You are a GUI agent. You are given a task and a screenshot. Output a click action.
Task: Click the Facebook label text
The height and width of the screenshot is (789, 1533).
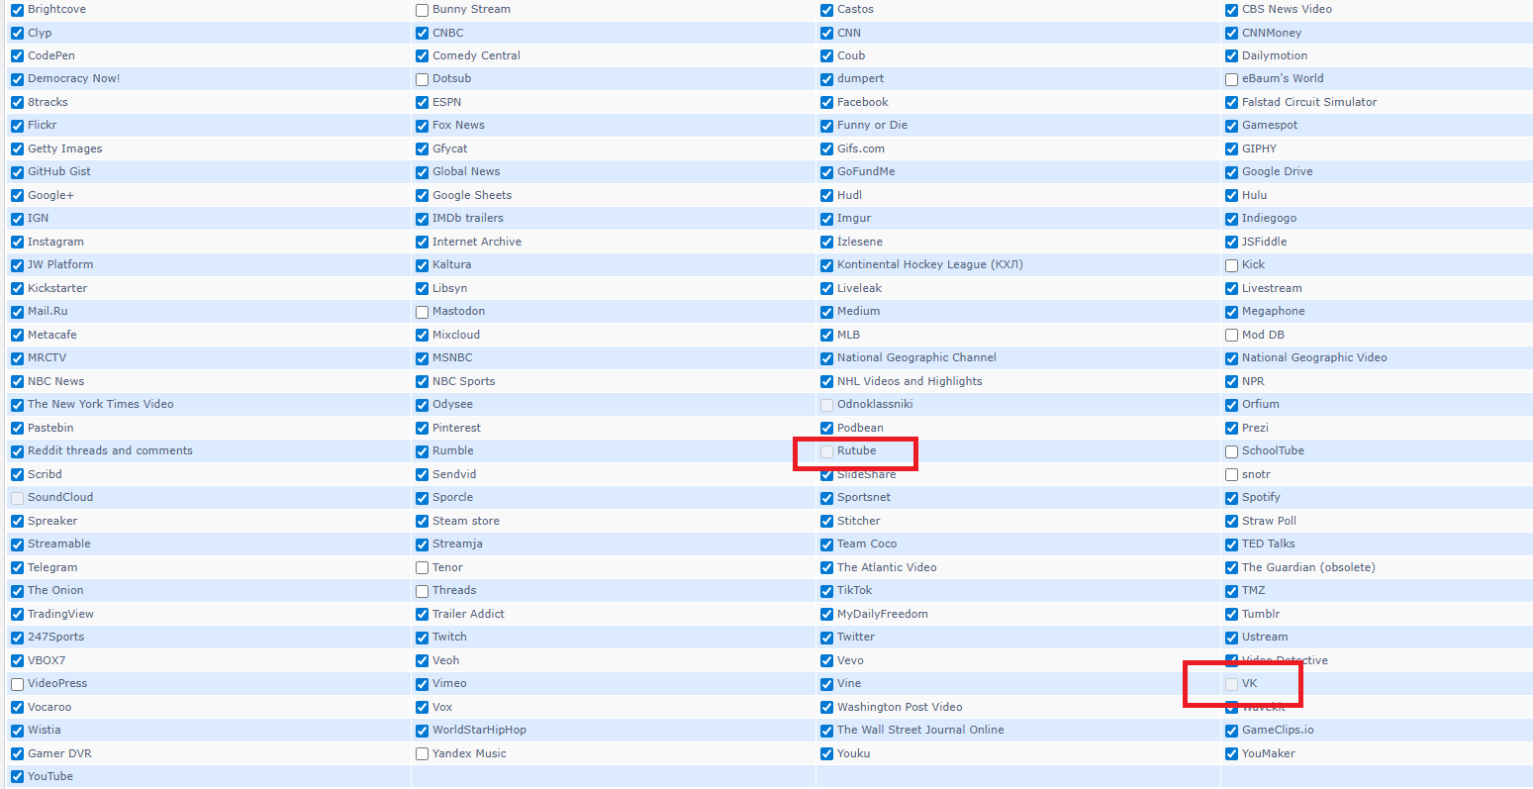862,102
